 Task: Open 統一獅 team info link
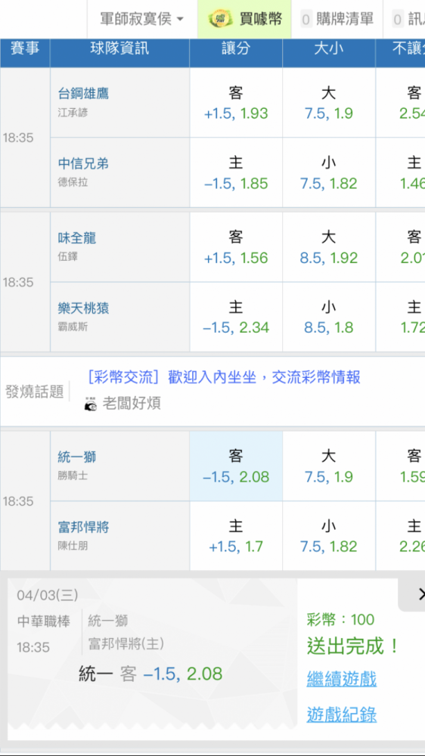tap(77, 457)
